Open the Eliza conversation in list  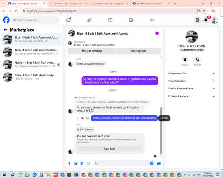[31, 40]
